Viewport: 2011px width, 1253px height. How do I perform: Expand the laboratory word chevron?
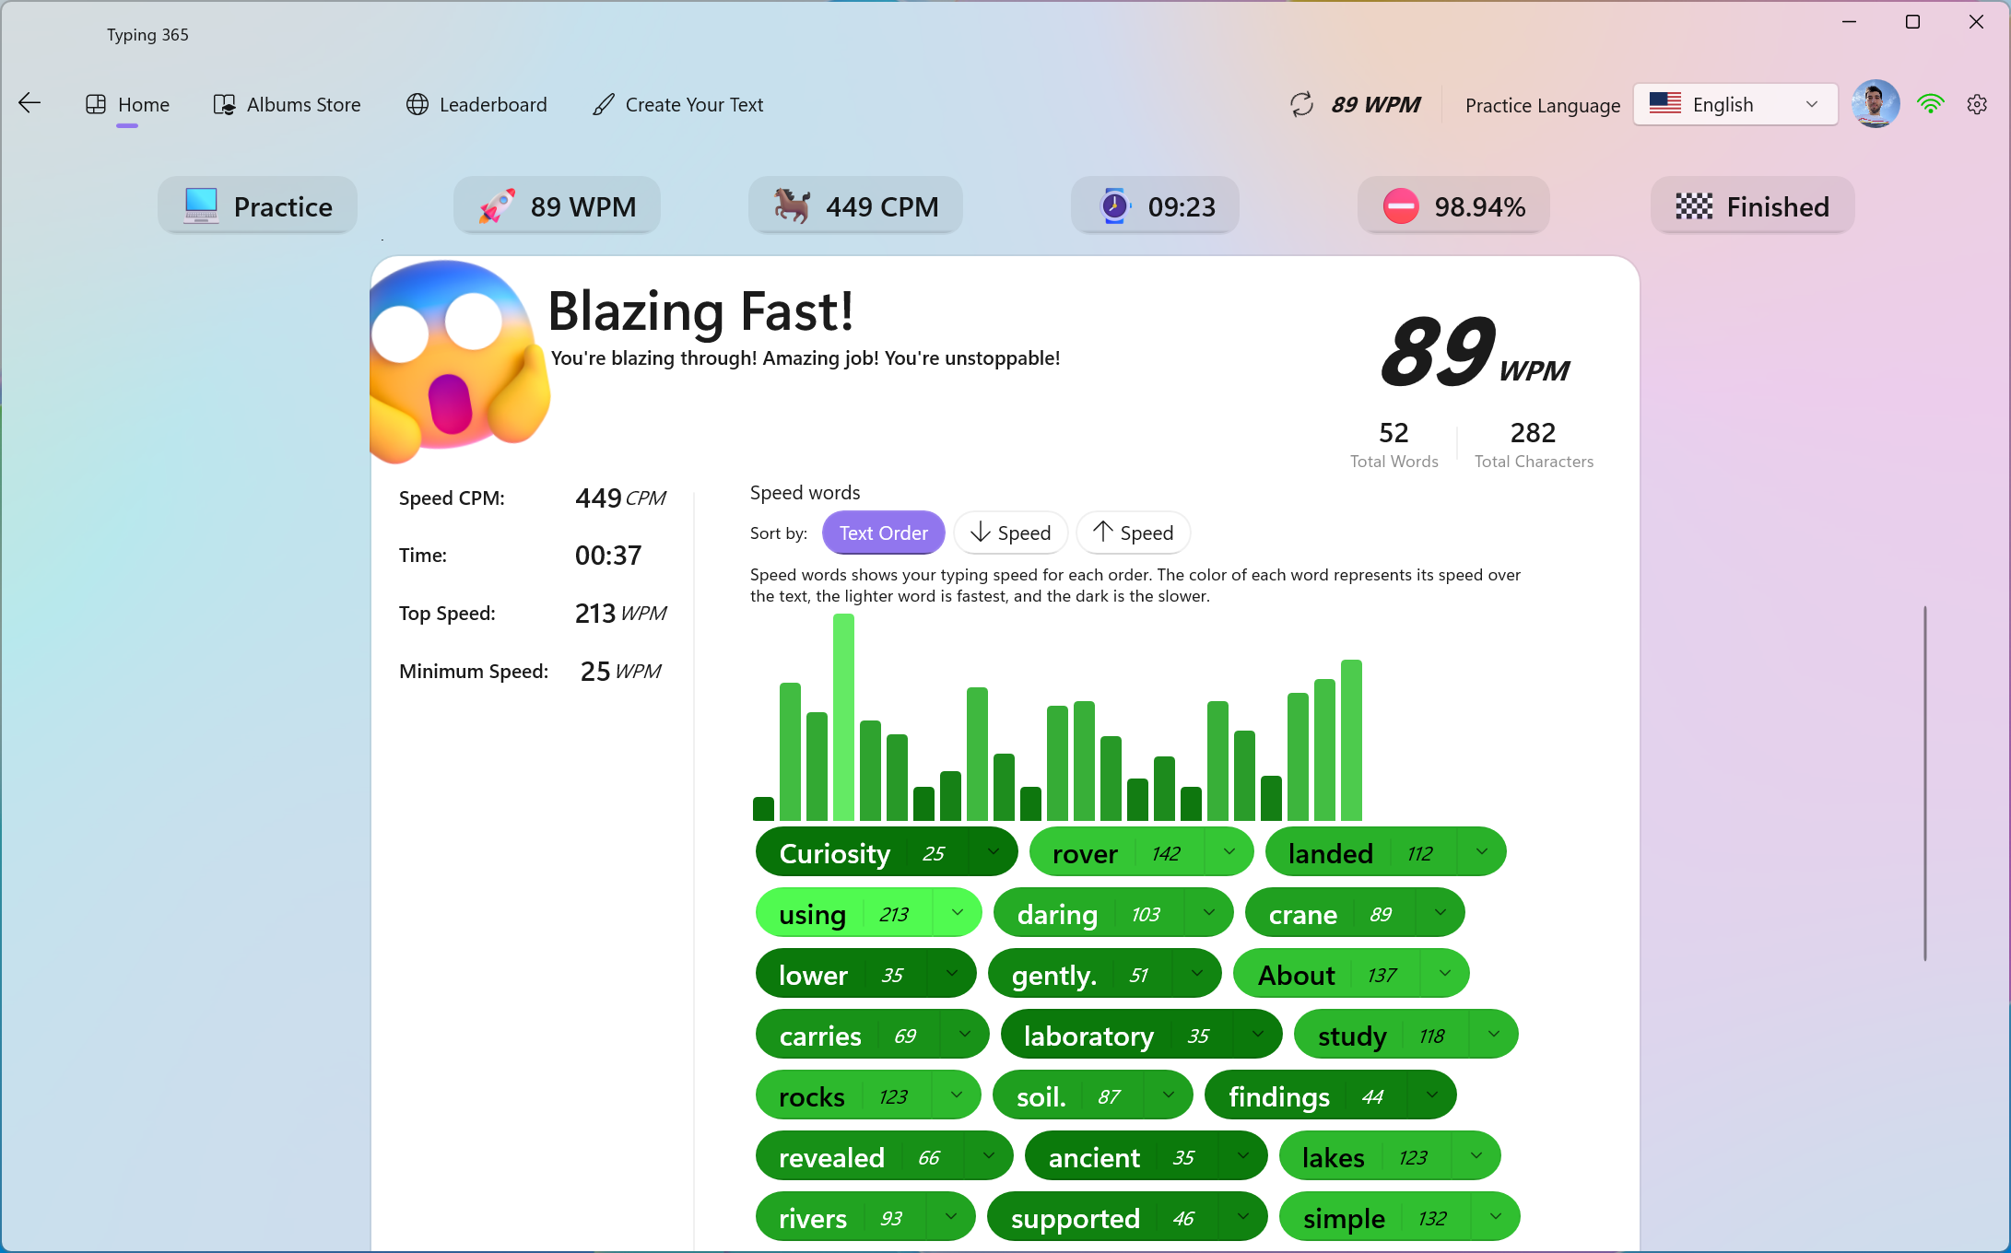(x=1257, y=1035)
